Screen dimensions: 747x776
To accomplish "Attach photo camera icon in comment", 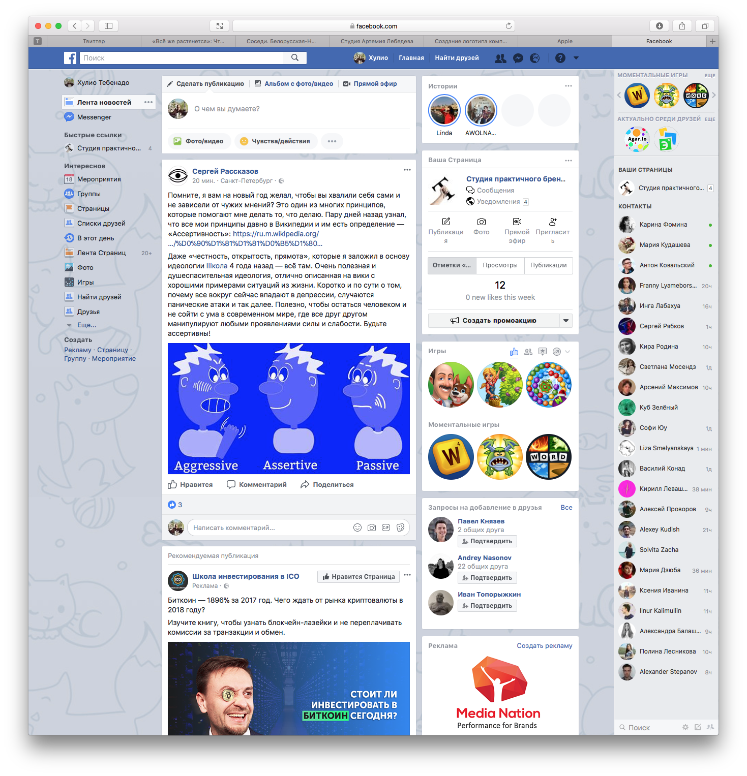I will click(x=372, y=527).
